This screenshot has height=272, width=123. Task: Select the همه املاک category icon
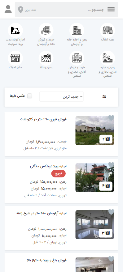point(107,30)
